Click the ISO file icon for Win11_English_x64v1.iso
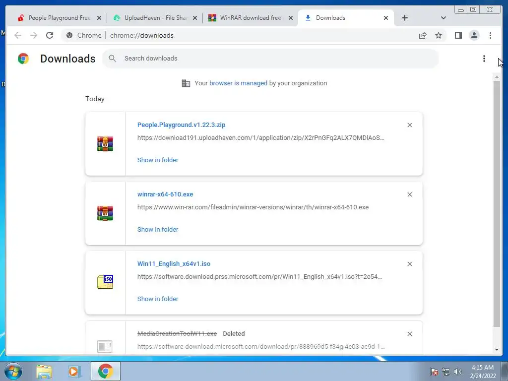The image size is (508, 381). [x=105, y=282]
